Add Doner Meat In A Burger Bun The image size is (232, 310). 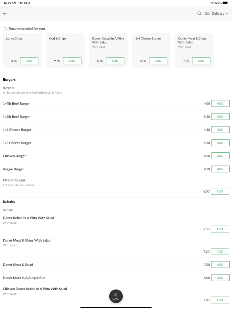[x=220, y=278]
